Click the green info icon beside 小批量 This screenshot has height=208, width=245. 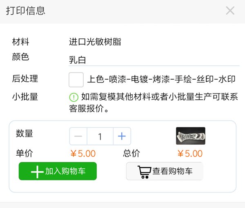click(x=73, y=97)
